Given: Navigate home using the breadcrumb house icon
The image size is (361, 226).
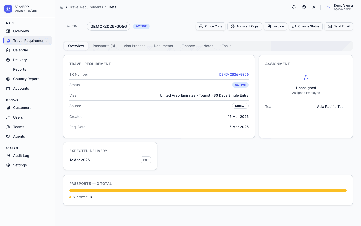Looking at the screenshot, I should click(62, 7).
